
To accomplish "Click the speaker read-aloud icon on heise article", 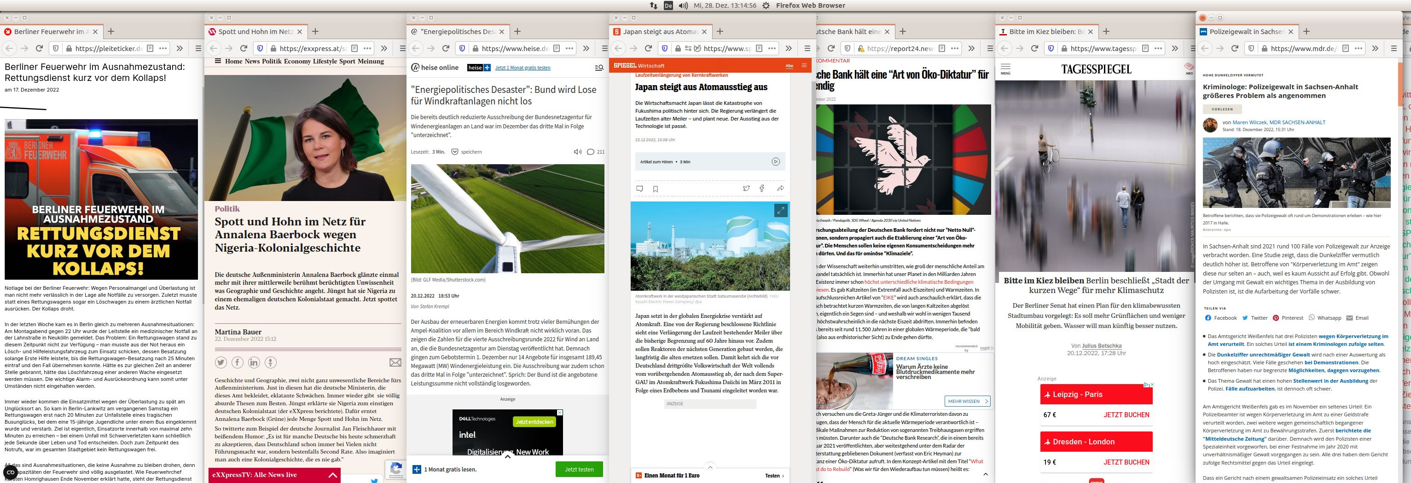I will pos(577,152).
